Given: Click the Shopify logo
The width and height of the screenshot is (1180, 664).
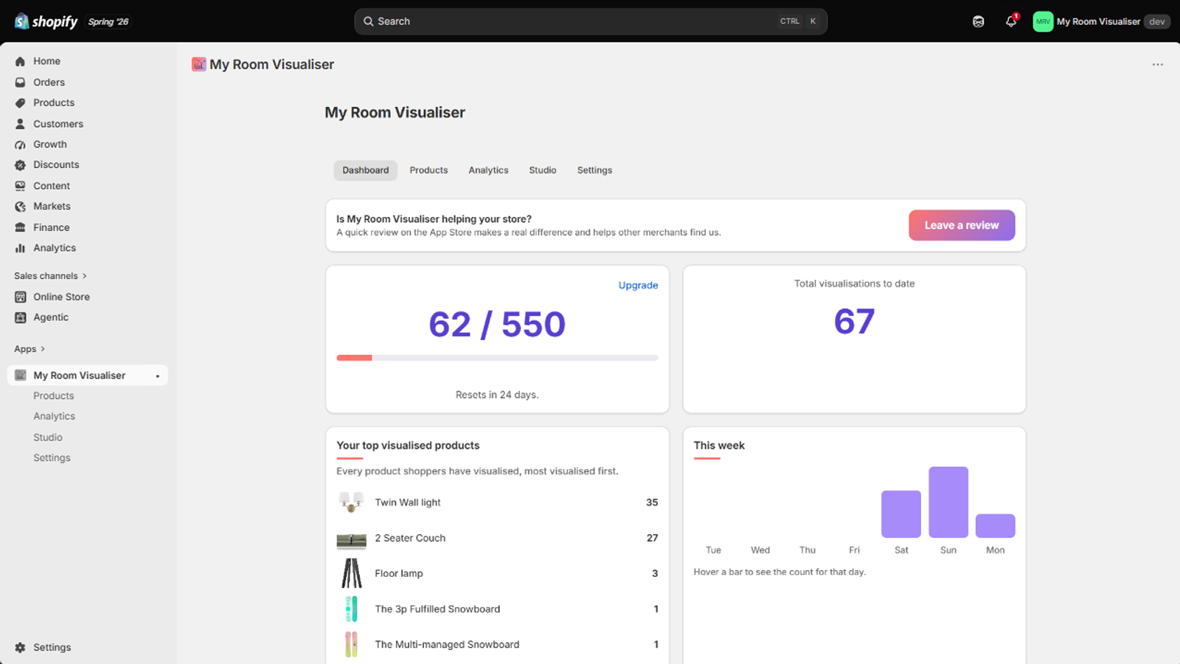Looking at the screenshot, I should [46, 21].
